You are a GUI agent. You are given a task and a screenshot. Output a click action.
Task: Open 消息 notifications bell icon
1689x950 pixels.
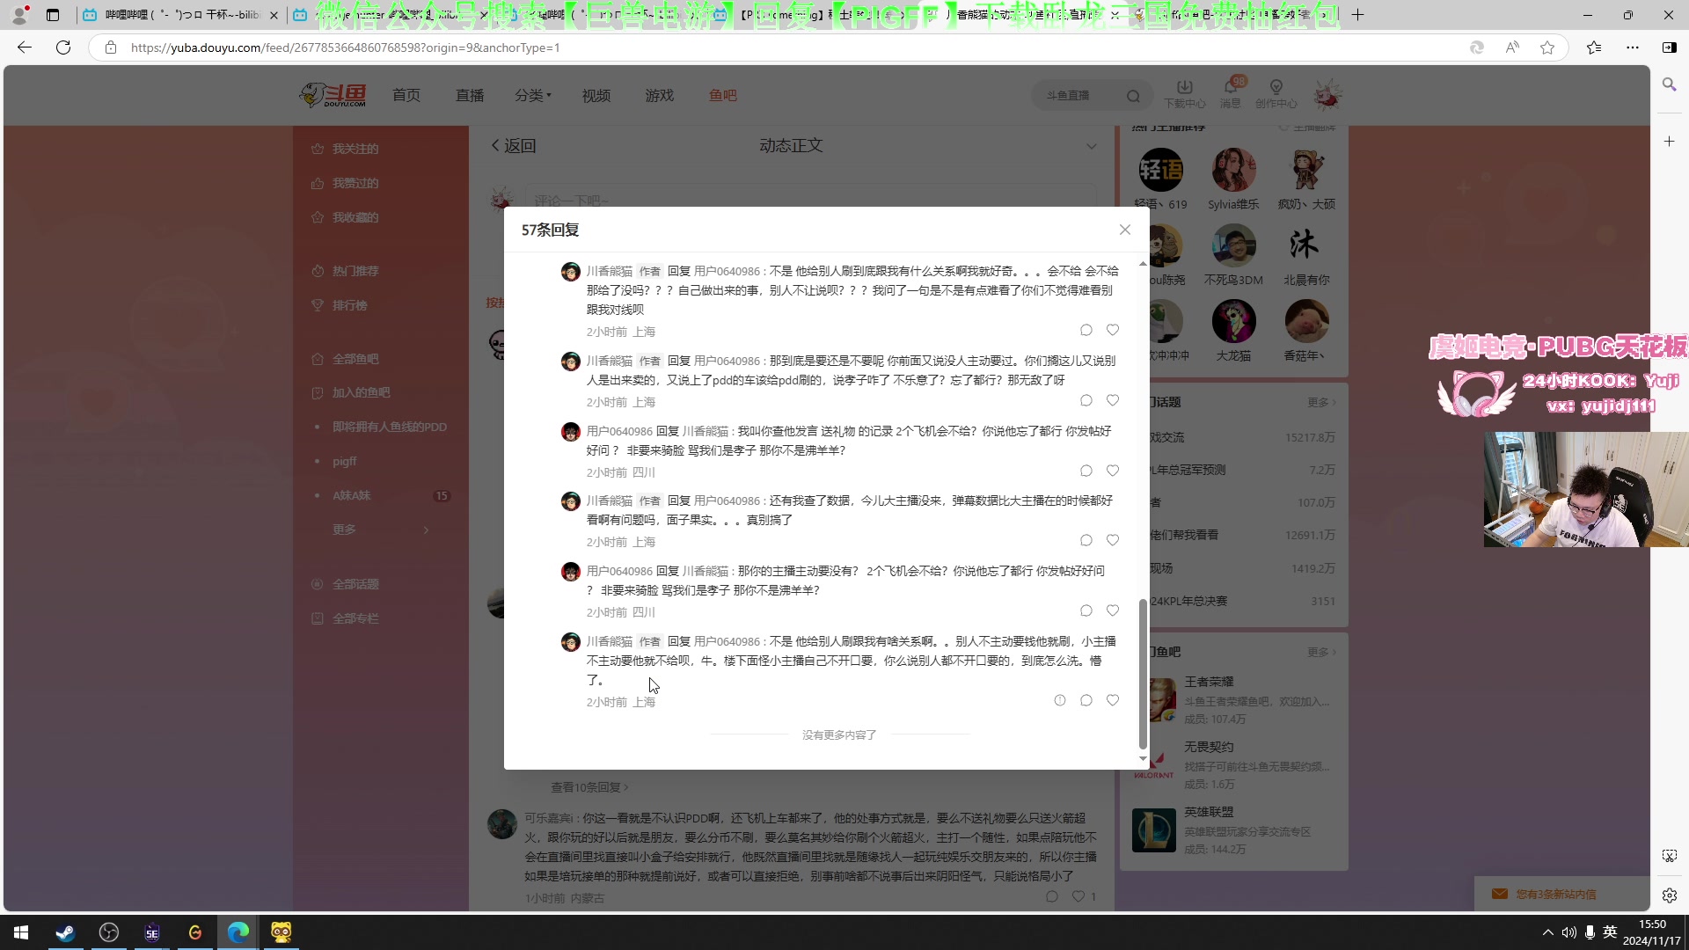click(x=1231, y=94)
